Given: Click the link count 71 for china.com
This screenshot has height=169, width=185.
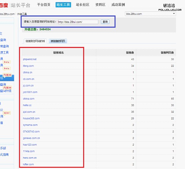Looking at the screenshot, I should [x=133, y=98].
